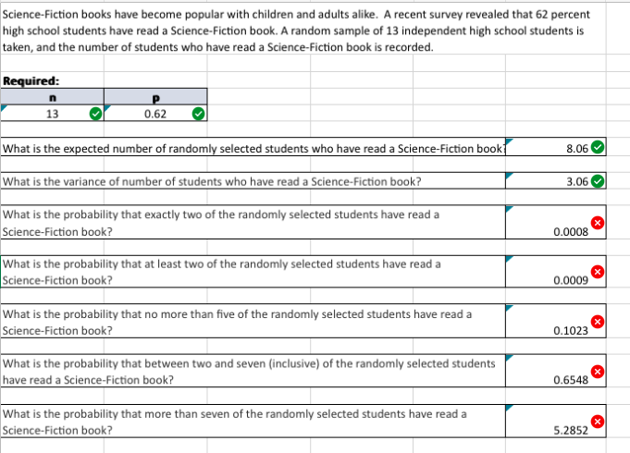Click the green checkmark beside p value 0.62
The width and height of the screenshot is (630, 453).
pyautogui.click(x=198, y=114)
